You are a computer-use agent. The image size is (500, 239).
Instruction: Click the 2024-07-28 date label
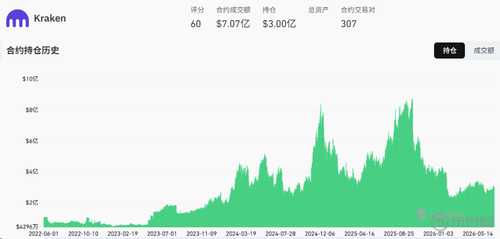tap(280, 233)
